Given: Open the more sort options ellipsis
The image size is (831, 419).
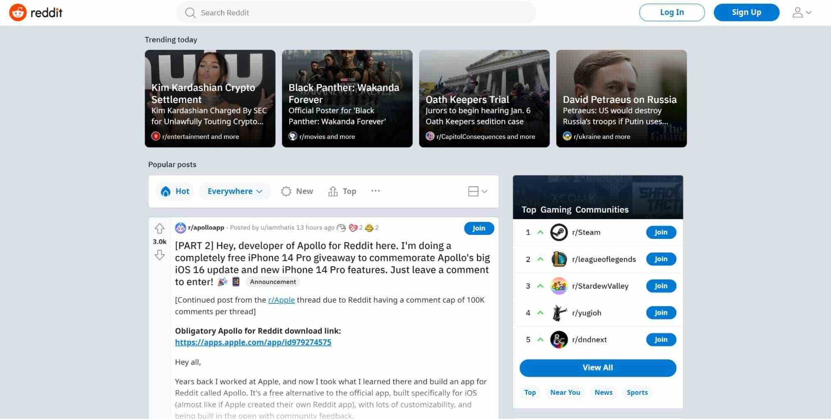Looking at the screenshot, I should click(375, 191).
